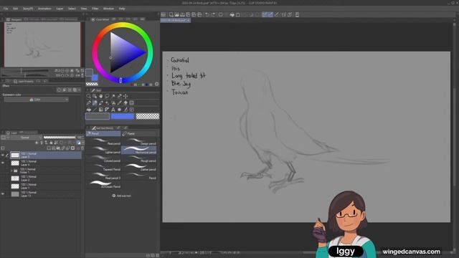This screenshot has height=258, width=459.
Task: Toggle Snap to Ruler in command bar
Action: tap(265, 14)
